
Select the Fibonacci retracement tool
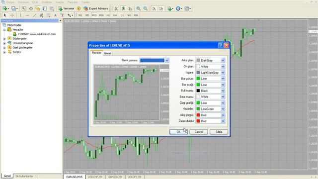[x=48, y=15]
